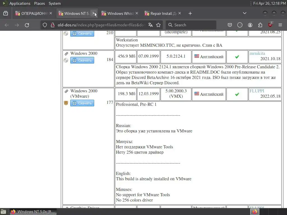
Task: Download the Windows 2000 (VMware) package
Action: (82, 103)
